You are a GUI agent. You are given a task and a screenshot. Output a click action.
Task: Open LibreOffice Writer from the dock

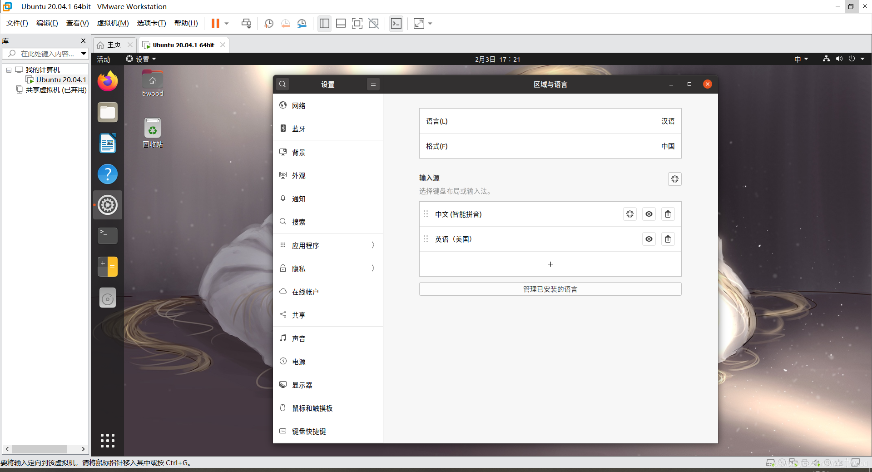click(108, 143)
